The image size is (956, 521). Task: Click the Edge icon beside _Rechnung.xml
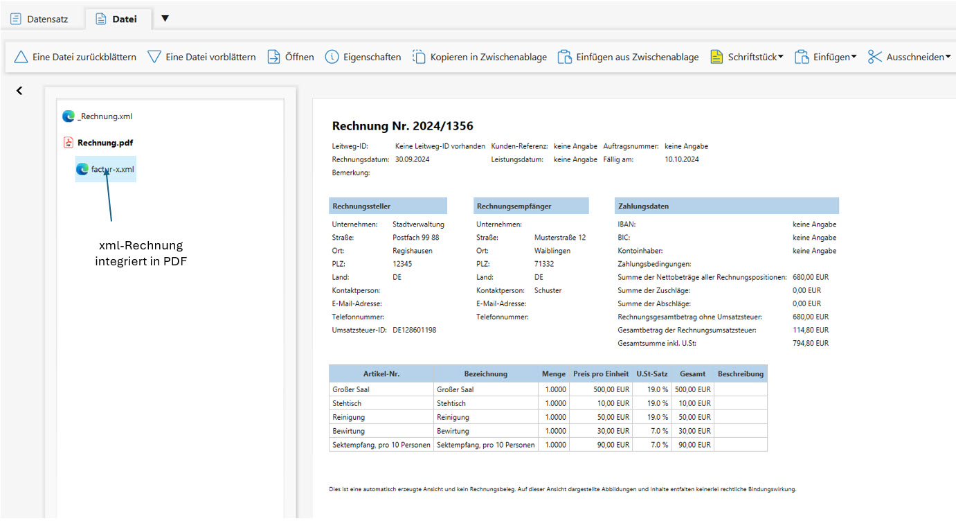point(69,116)
